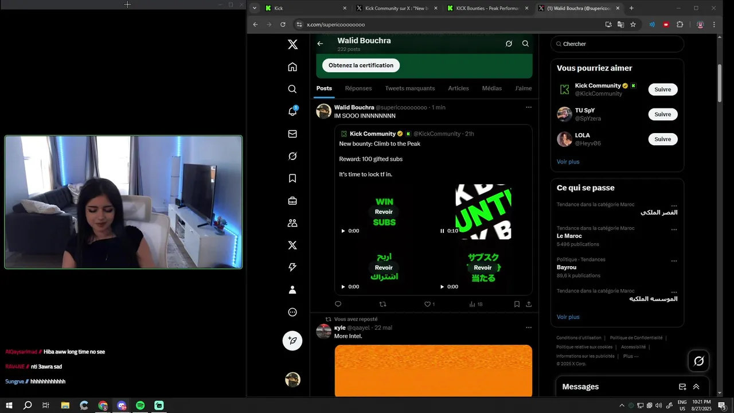Switch to Articles tab

458,88
